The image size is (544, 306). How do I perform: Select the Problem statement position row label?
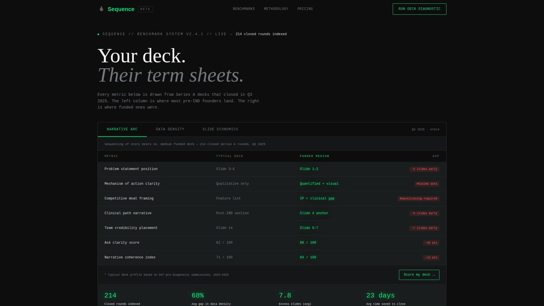pos(131,169)
